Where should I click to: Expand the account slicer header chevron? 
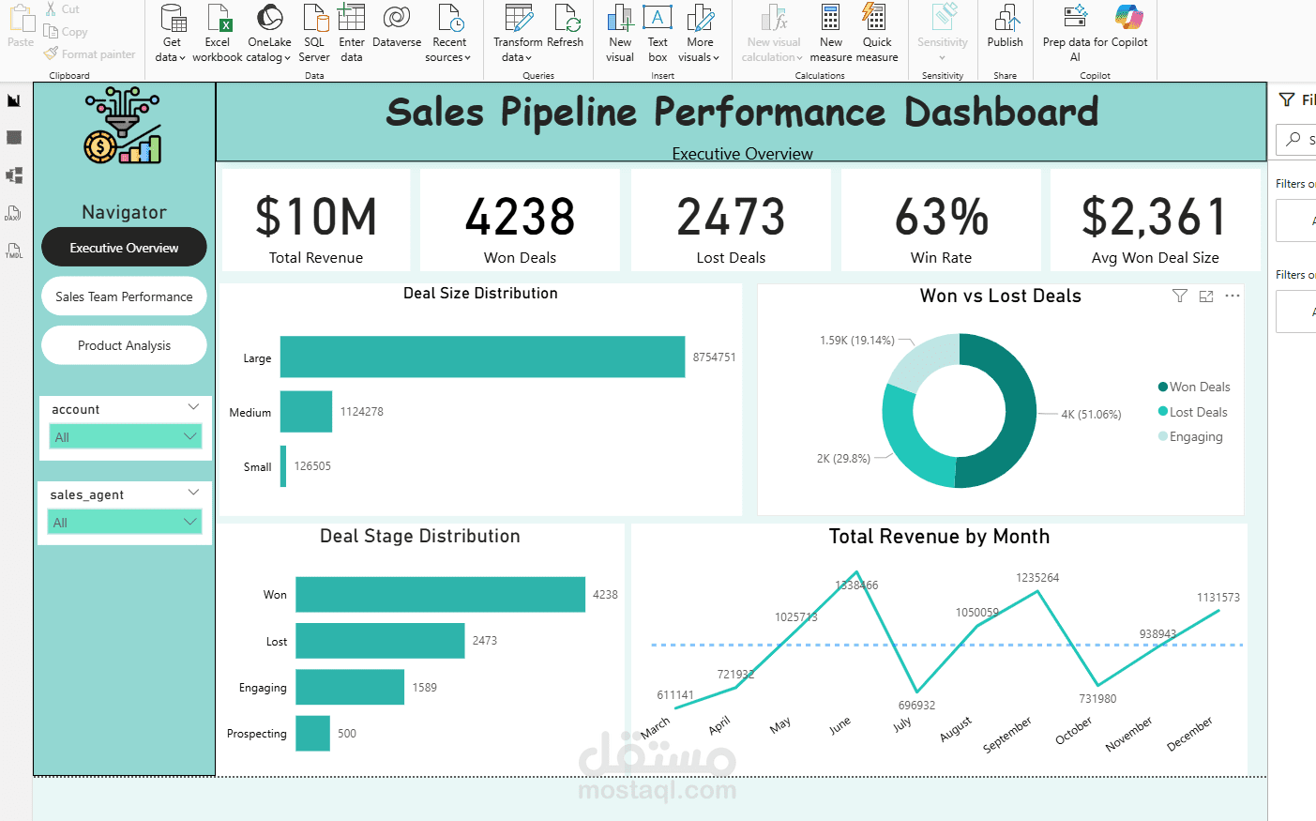click(193, 407)
